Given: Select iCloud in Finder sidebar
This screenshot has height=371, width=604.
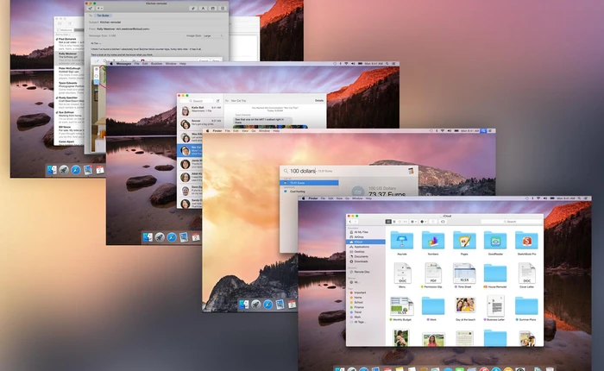Looking at the screenshot, I should click(x=366, y=242).
